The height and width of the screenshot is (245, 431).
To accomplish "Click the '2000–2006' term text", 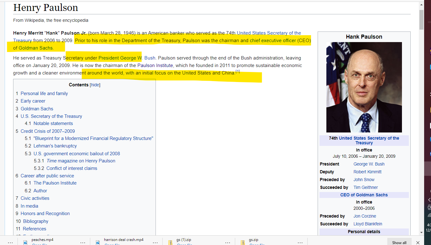I will click(364, 208).
